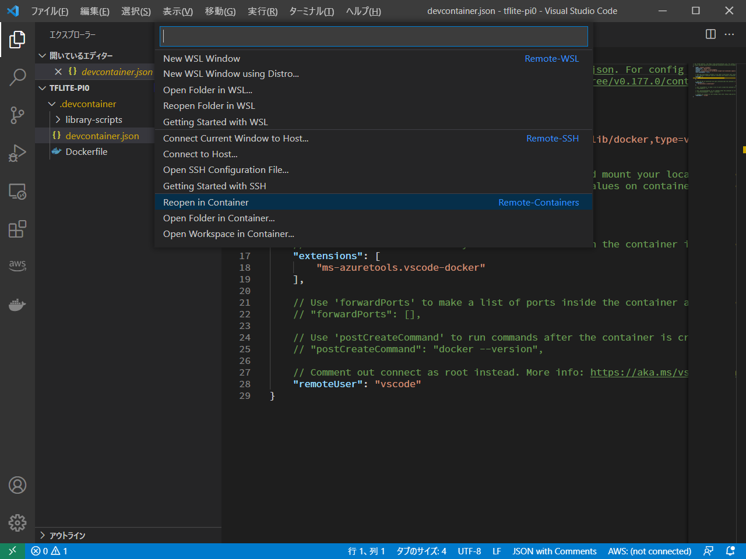Select Reopen in Container command
The width and height of the screenshot is (746, 559).
pyautogui.click(x=206, y=202)
